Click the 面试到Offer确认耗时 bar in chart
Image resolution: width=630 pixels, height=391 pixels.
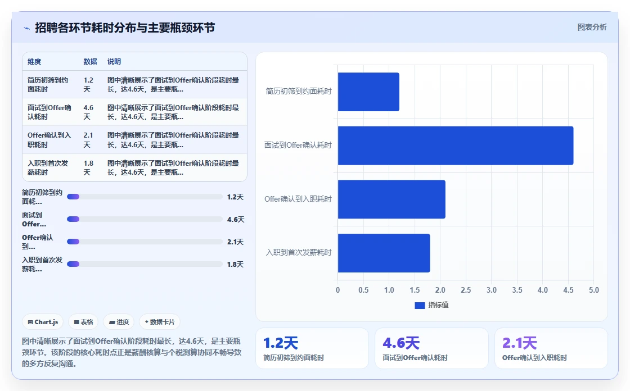tap(456, 146)
